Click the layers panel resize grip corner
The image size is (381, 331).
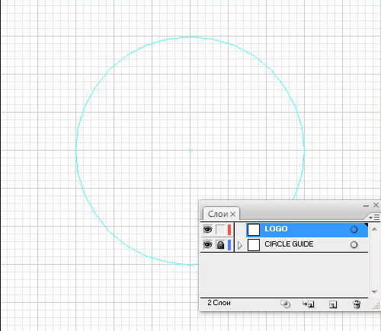pyautogui.click(x=376, y=307)
